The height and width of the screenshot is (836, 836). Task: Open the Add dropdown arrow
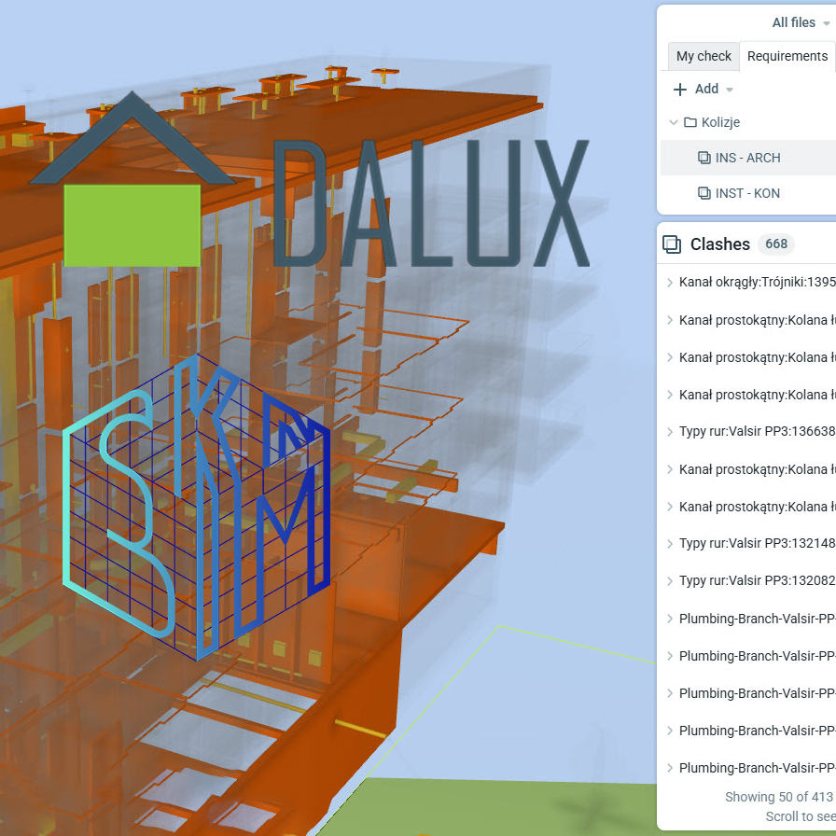tap(730, 90)
